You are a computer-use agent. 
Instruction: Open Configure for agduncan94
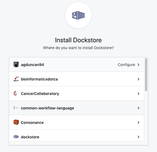(x=126, y=65)
